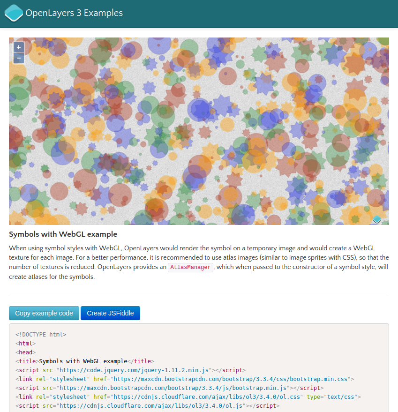Click the Symbols with WebGL example heading
The image size is (398, 412).
pos(63,234)
